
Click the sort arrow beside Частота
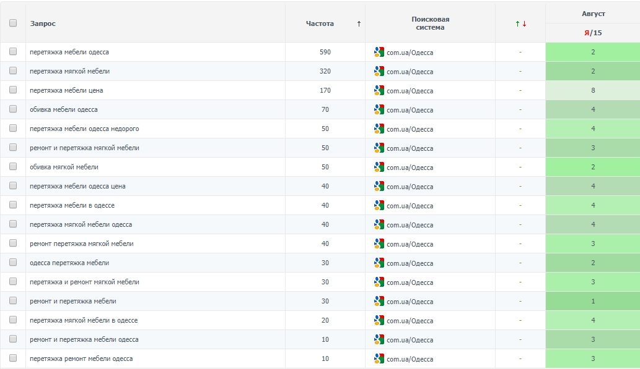tap(359, 24)
